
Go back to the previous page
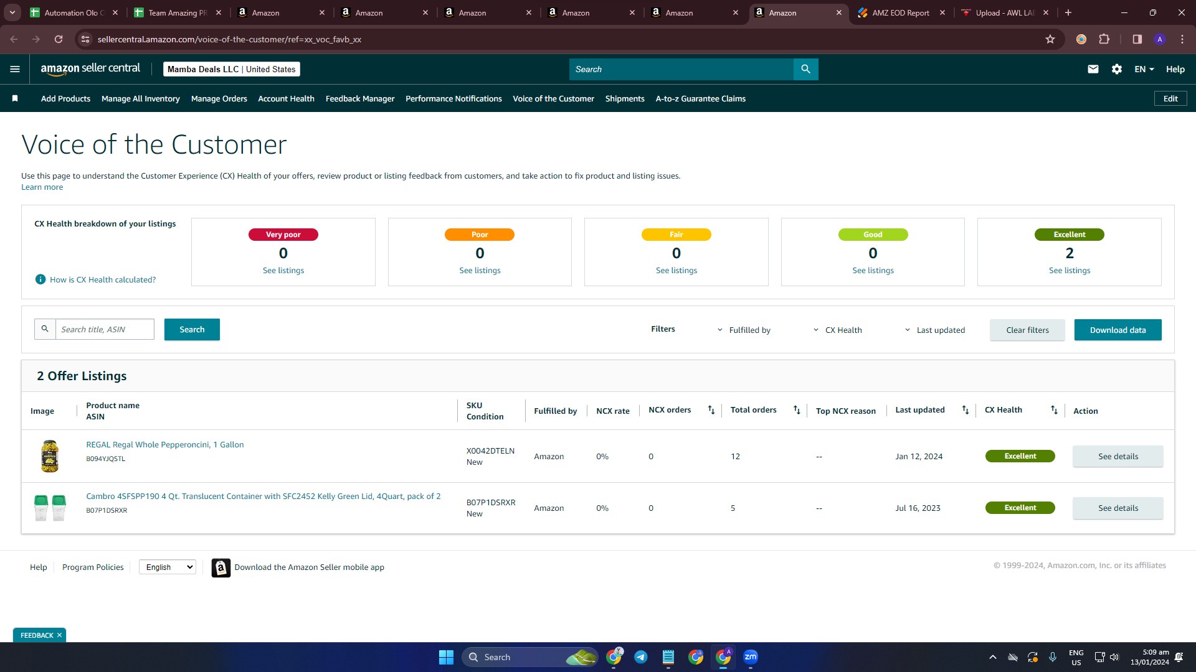14,39
